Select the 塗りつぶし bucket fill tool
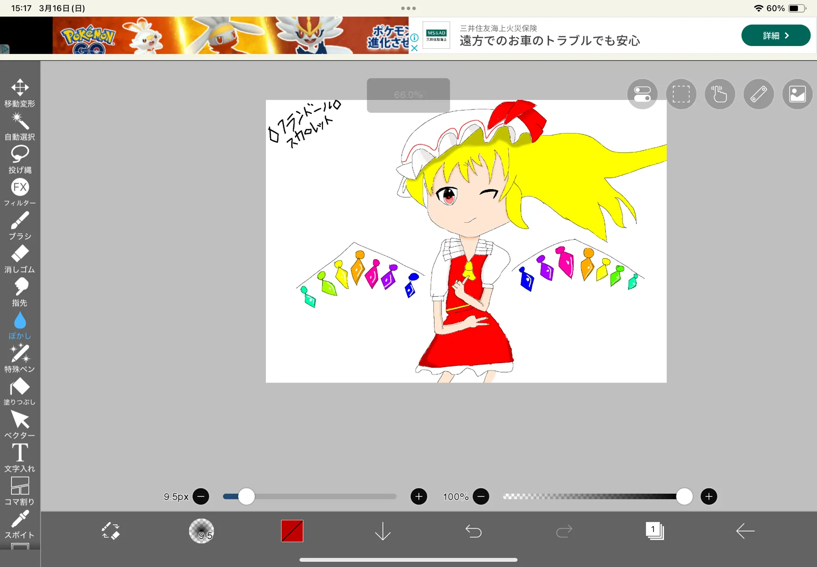 click(20, 392)
